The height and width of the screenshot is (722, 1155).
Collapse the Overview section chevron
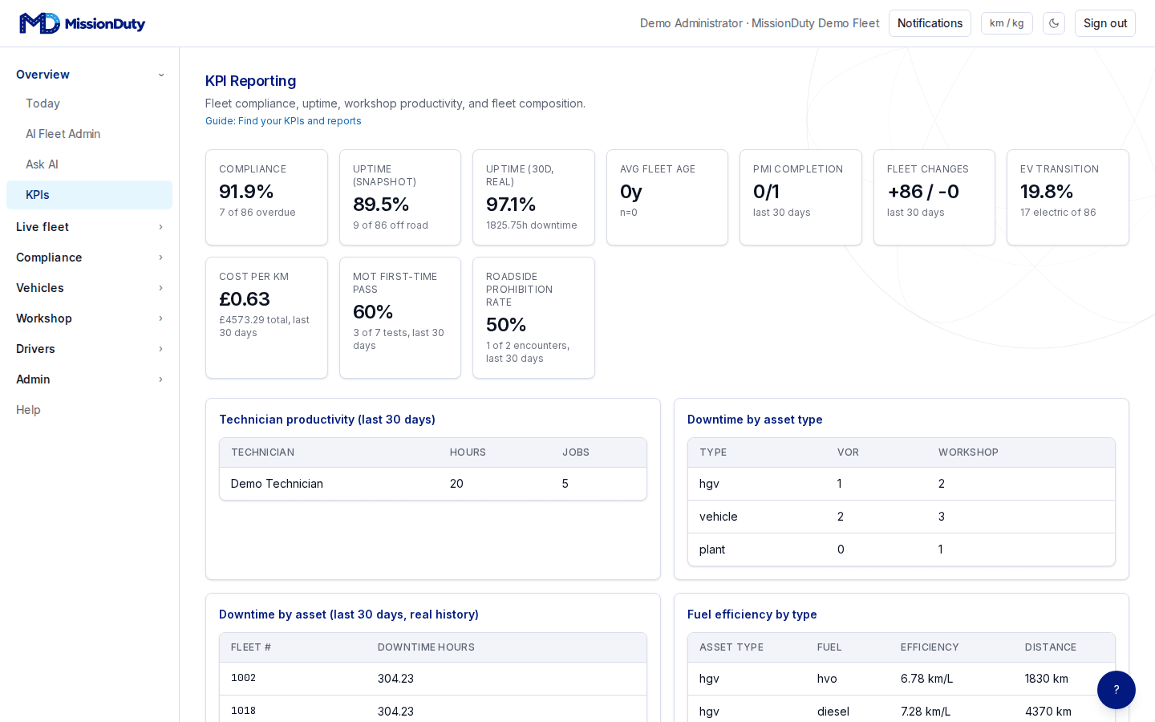[161, 75]
